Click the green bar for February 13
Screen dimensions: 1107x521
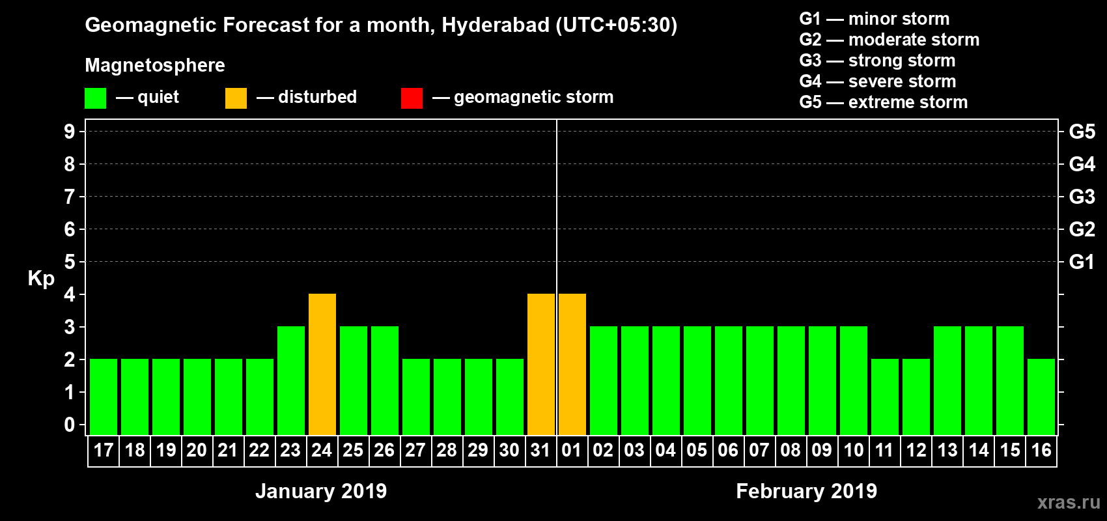coord(947,380)
